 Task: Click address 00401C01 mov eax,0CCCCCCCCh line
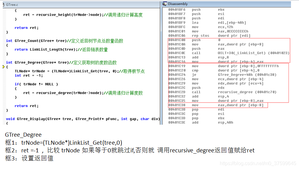click(208, 31)
